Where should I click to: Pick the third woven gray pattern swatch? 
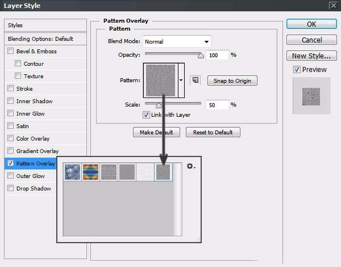[x=109, y=172]
